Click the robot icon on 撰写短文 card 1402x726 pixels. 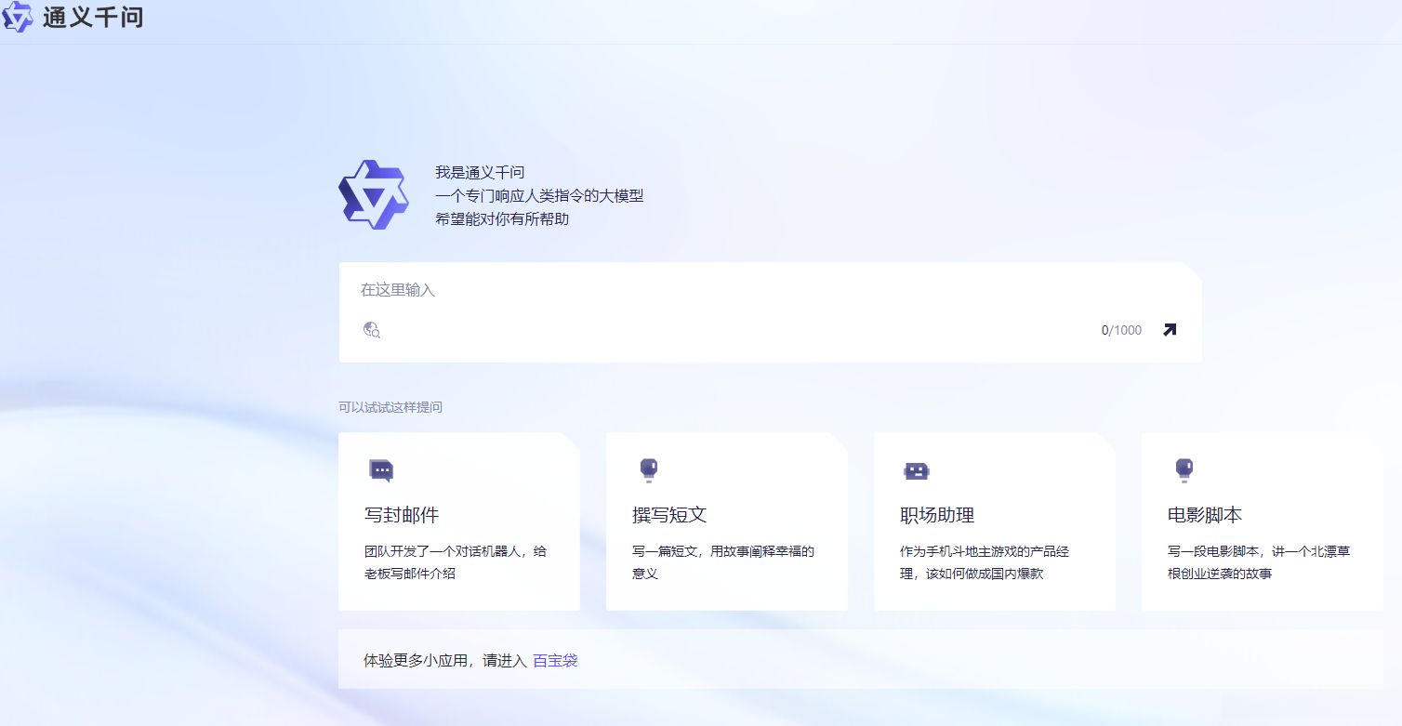[x=651, y=470]
